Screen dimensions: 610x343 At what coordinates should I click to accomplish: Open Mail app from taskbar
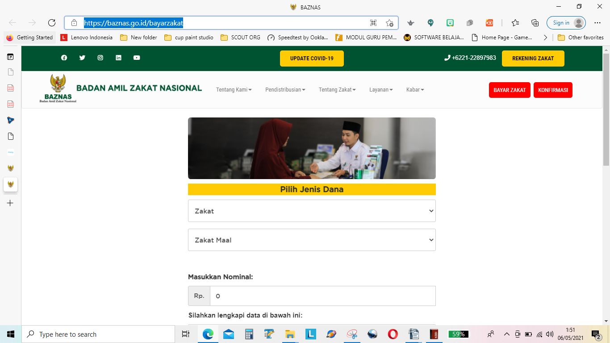[x=229, y=334]
